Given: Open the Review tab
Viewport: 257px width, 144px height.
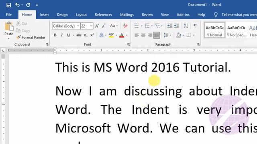Looking at the screenshot, I should pos(147,15).
